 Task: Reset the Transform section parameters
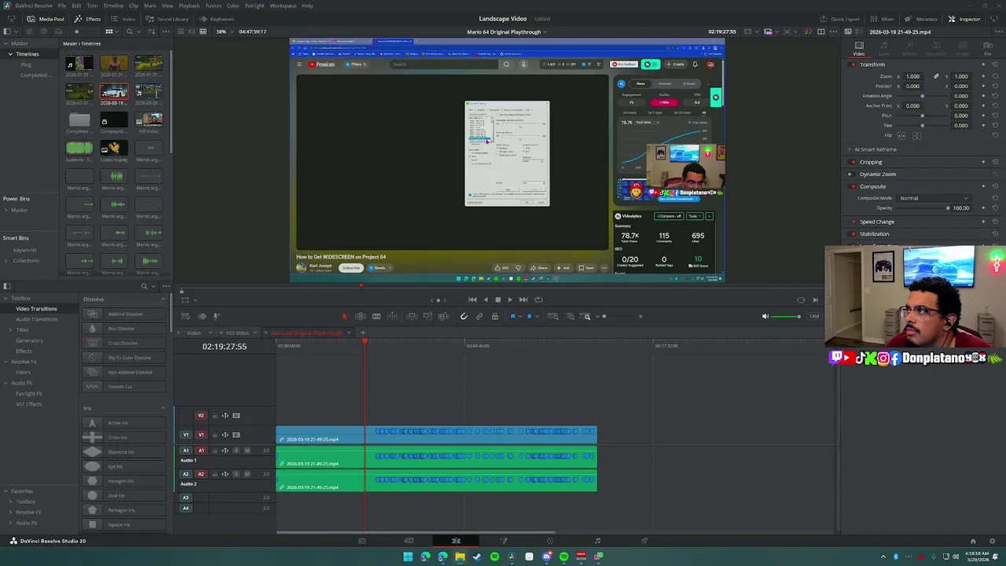(x=996, y=64)
